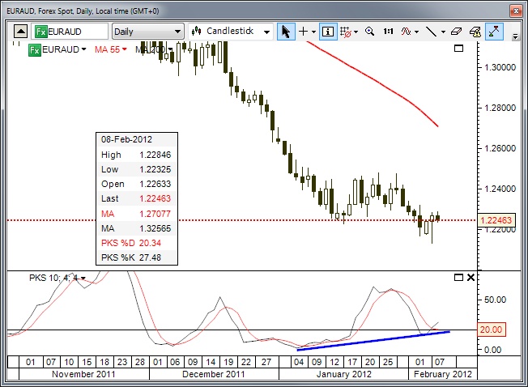Close the EURAUD chart window

(x=516, y=11)
